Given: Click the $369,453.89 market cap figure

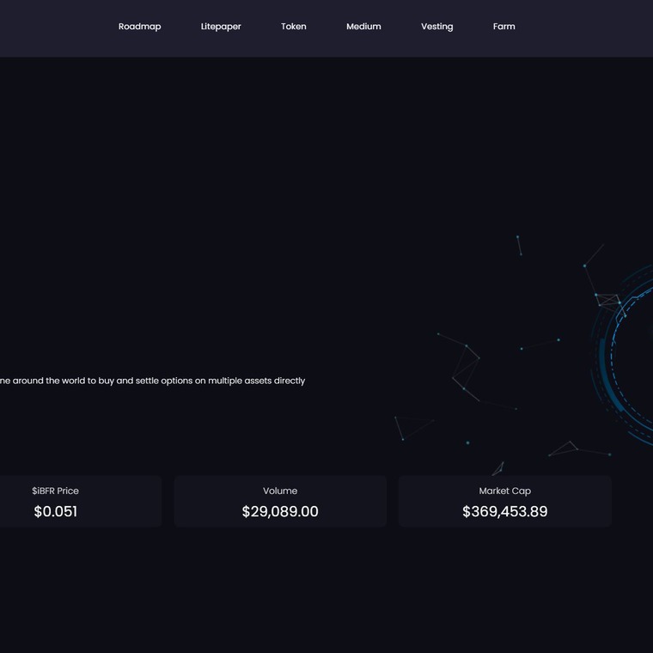Looking at the screenshot, I should pyautogui.click(x=504, y=512).
